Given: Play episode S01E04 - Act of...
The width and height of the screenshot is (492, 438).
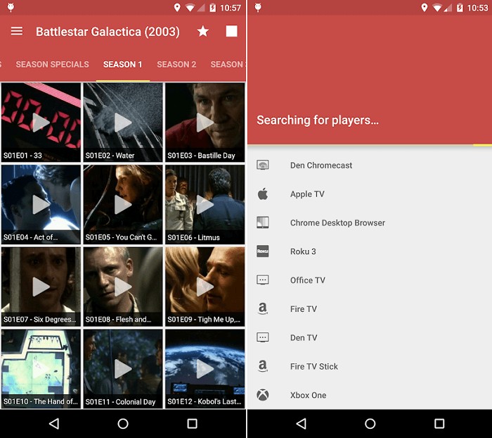Looking at the screenshot, I should [x=41, y=204].
